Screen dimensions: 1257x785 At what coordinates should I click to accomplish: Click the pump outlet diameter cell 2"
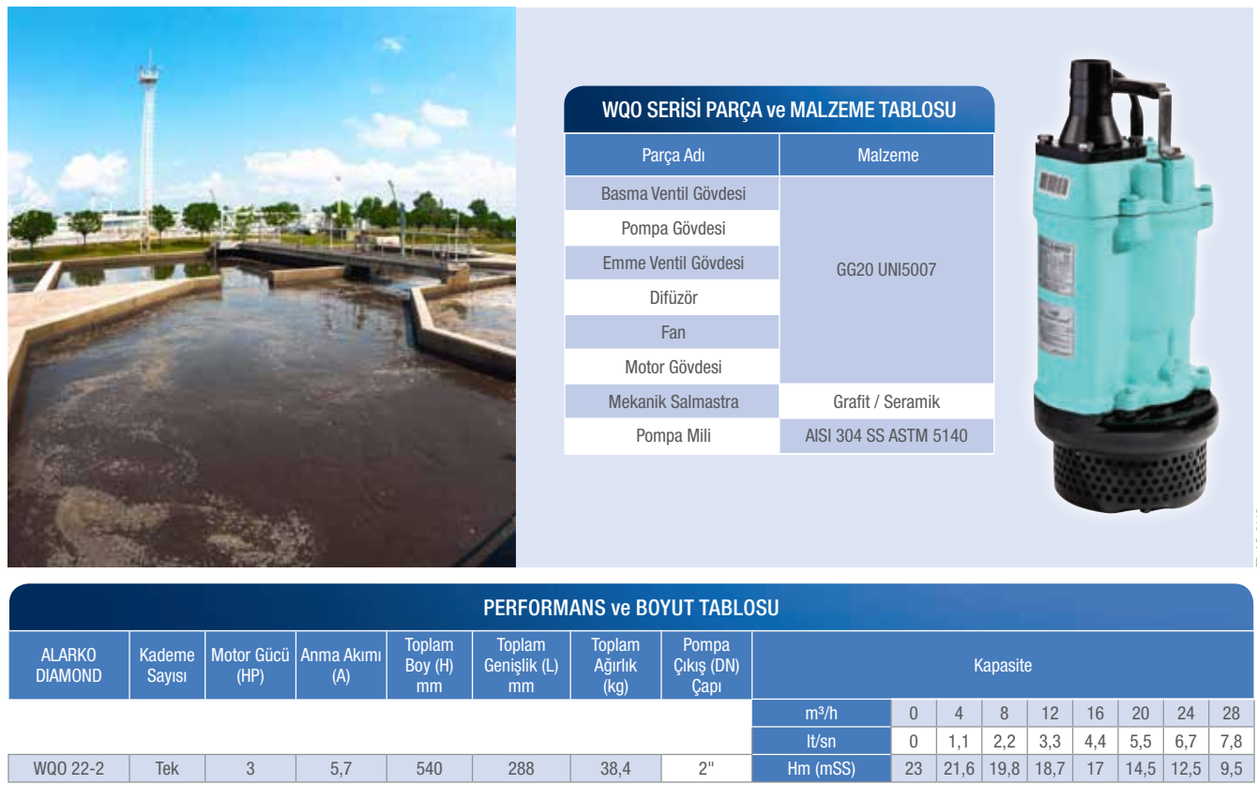point(706,768)
